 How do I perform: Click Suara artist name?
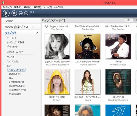coord(88,100)
